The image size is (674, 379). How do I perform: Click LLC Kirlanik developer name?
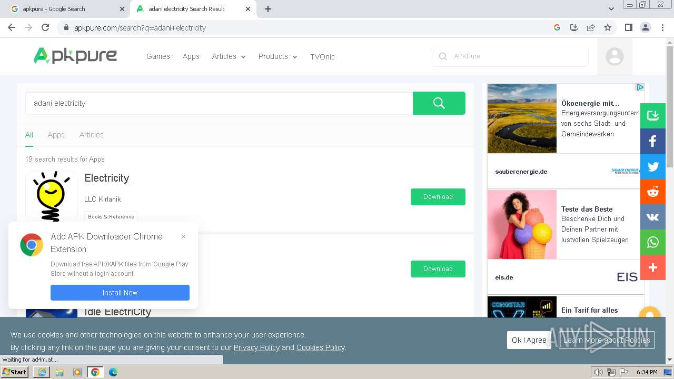103,199
